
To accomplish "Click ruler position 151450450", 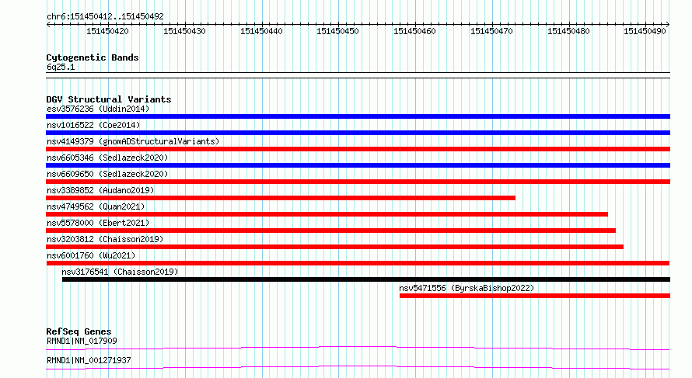I will point(337,31).
